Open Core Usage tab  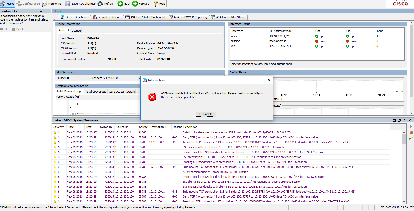coord(116,92)
